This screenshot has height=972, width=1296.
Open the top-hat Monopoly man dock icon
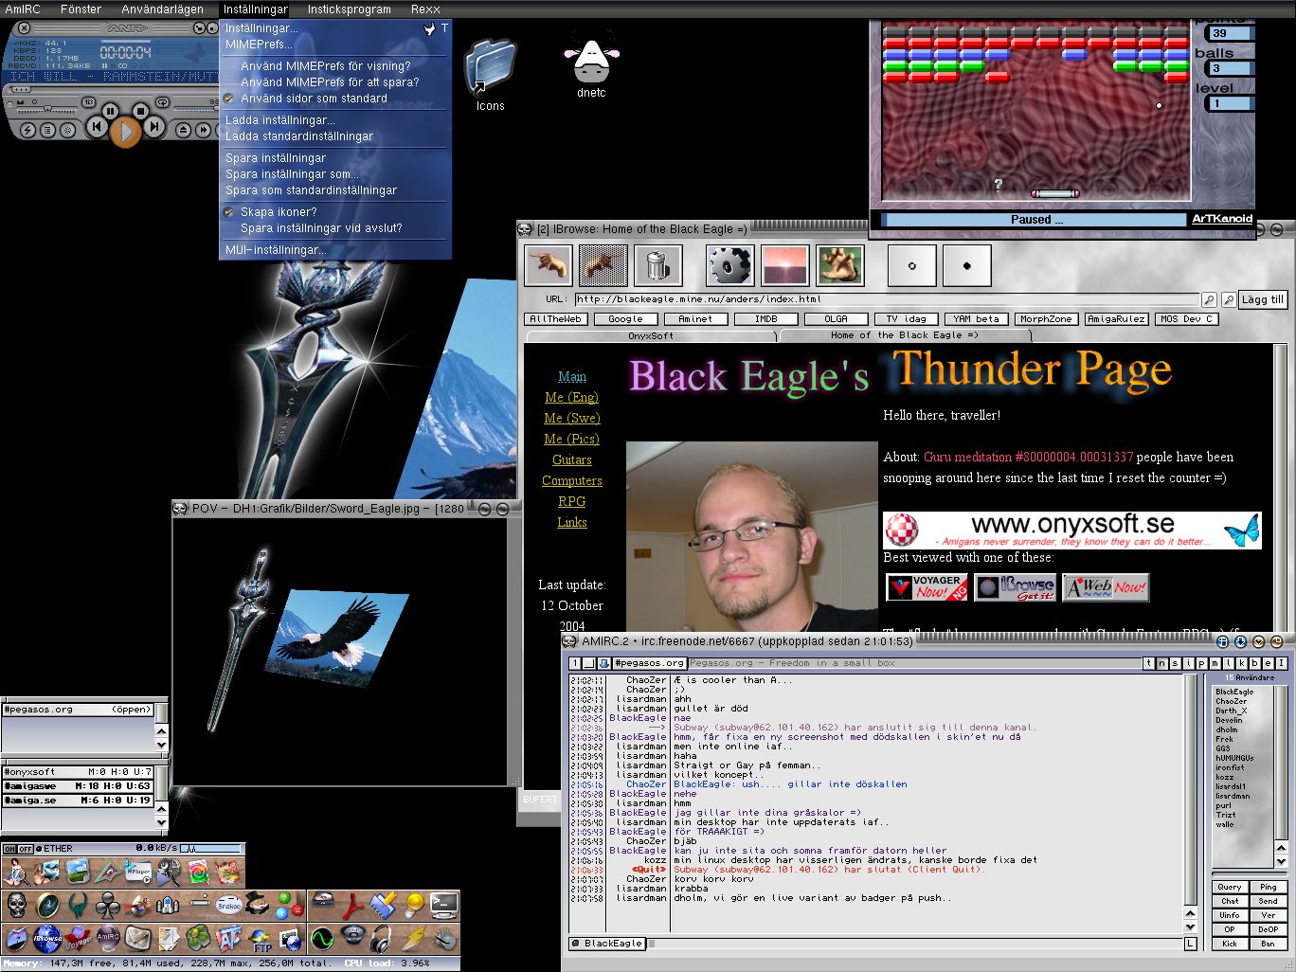[258, 904]
